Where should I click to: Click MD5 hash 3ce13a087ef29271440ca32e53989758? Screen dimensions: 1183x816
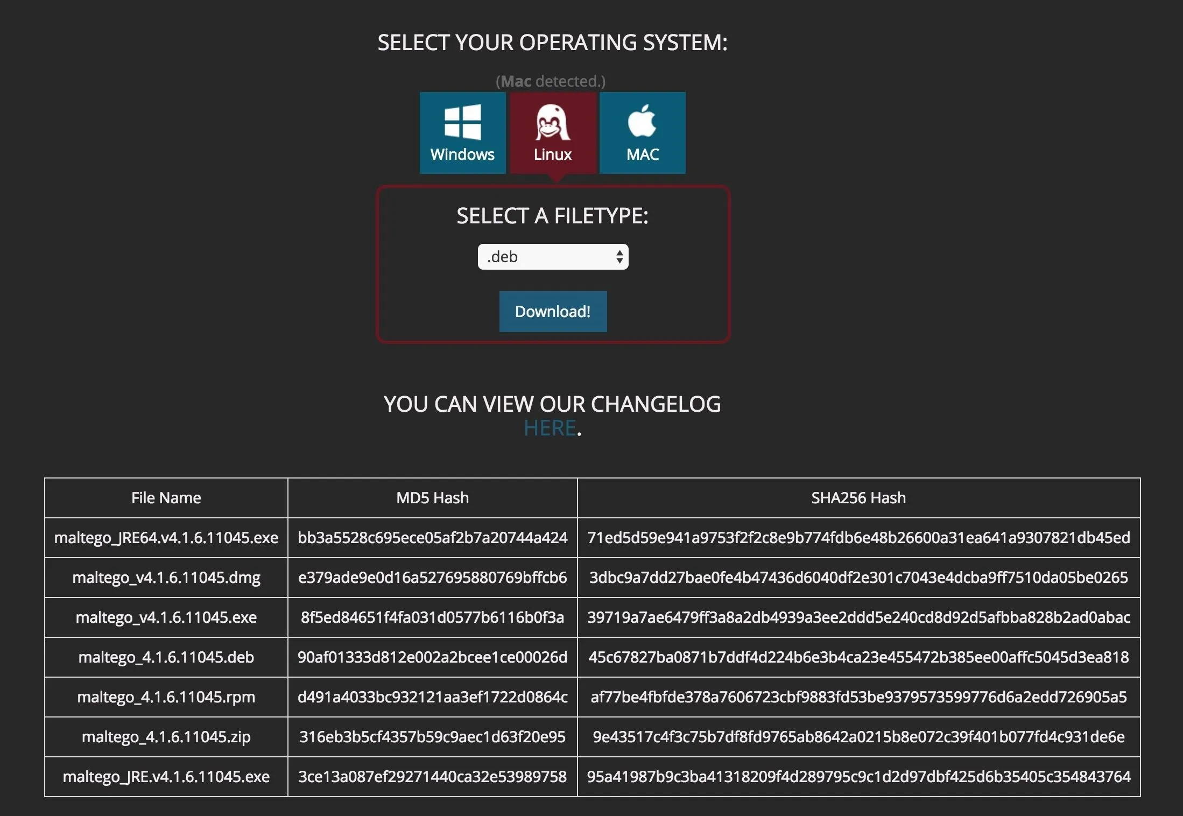[433, 777]
